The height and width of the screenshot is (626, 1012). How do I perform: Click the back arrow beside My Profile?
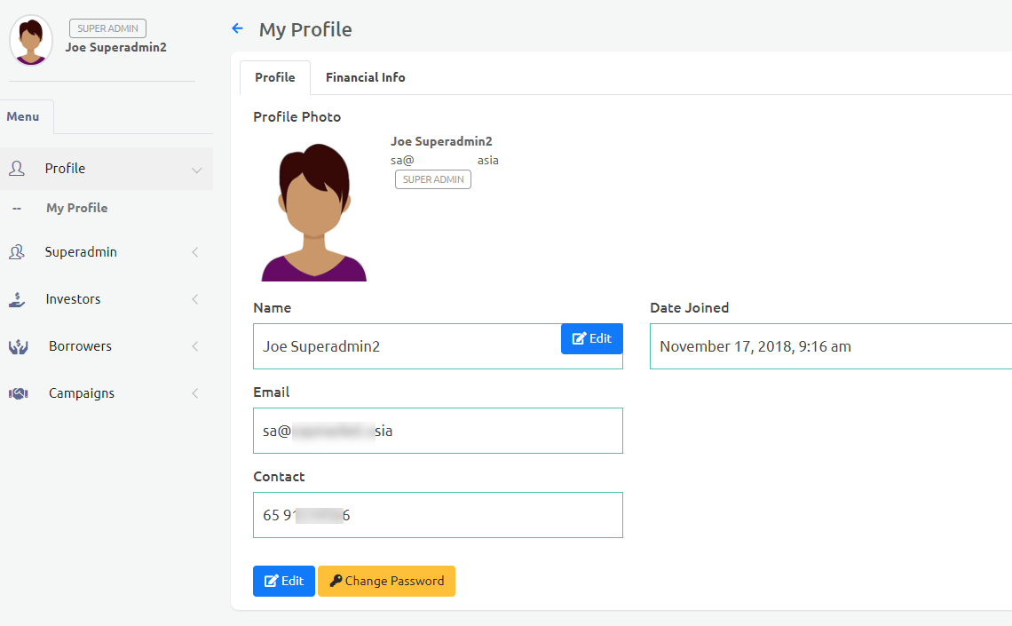(238, 28)
